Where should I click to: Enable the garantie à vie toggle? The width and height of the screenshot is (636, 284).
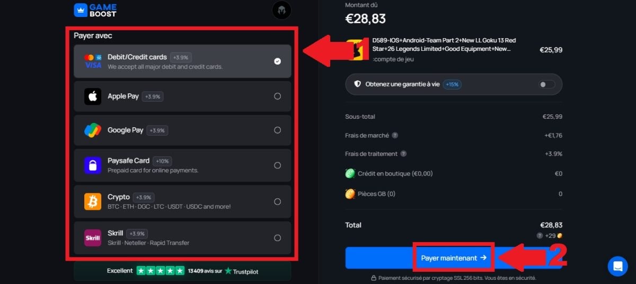coord(547,84)
